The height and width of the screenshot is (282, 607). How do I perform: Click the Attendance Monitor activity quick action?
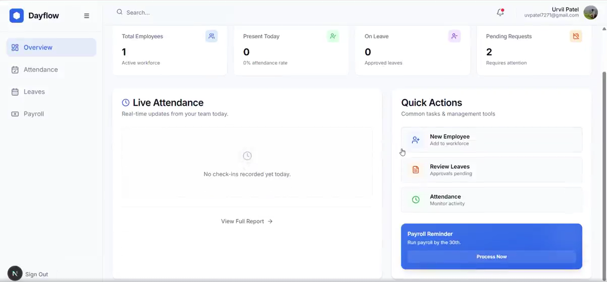coord(491,200)
